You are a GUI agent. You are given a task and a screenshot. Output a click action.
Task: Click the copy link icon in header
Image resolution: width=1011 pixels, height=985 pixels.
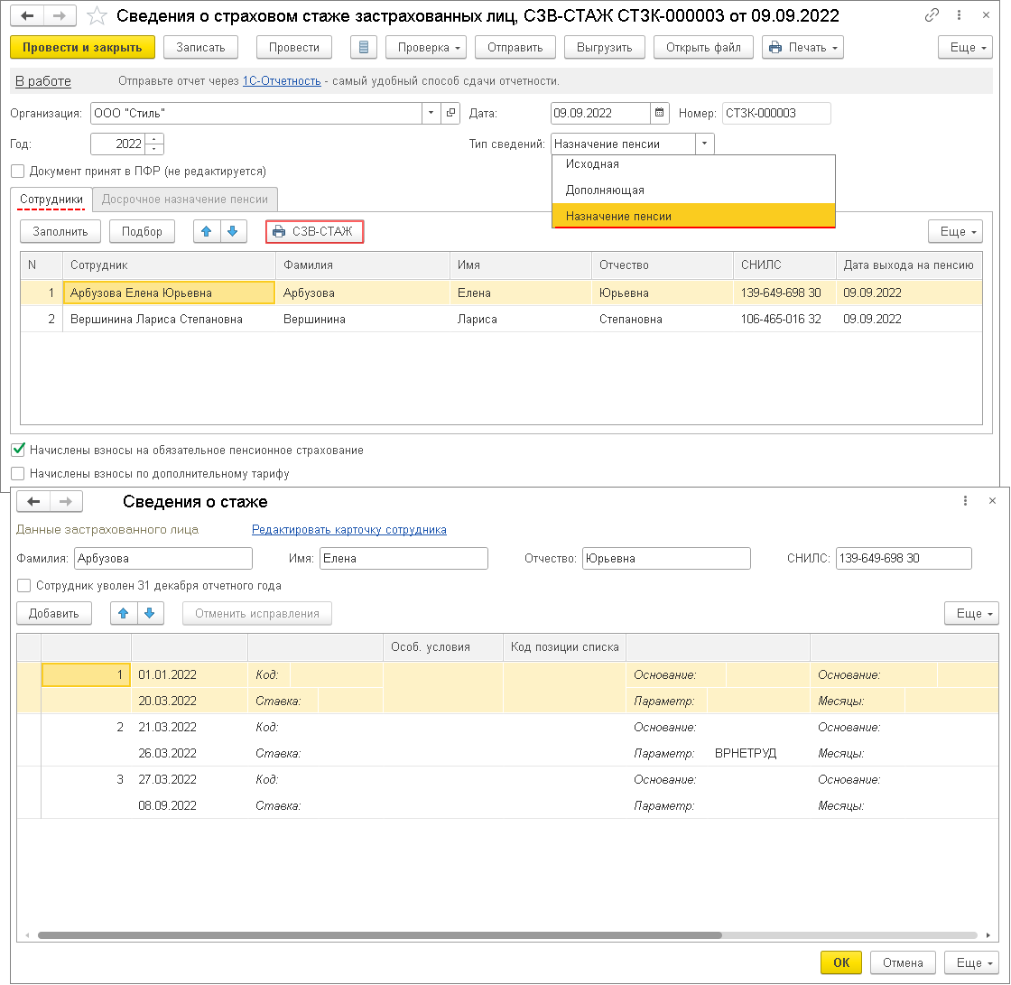pos(932,16)
